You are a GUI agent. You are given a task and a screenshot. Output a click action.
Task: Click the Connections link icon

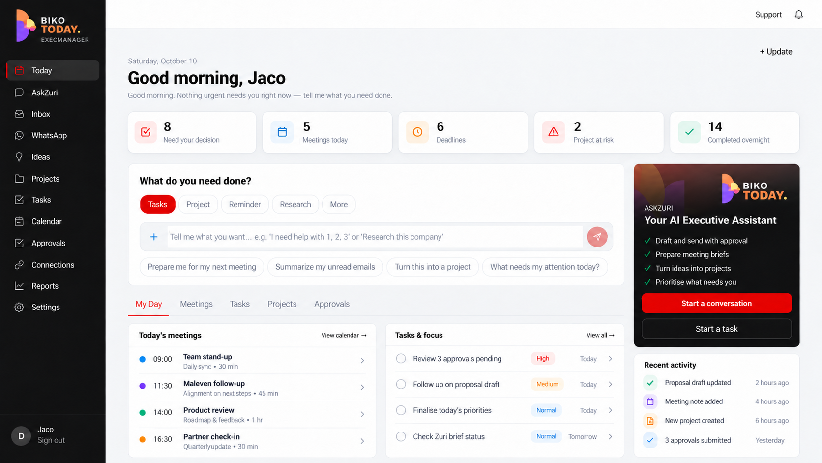pyautogui.click(x=19, y=265)
